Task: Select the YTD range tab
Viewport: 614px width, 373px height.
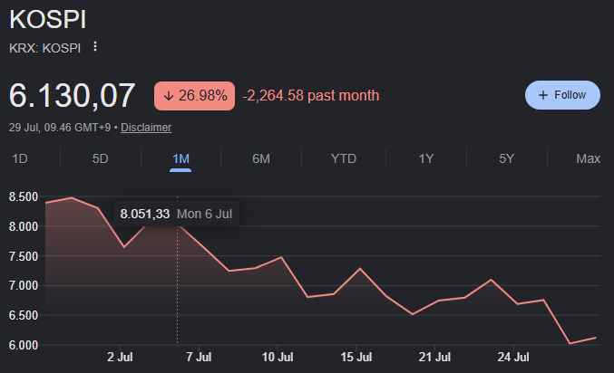Action: point(344,158)
